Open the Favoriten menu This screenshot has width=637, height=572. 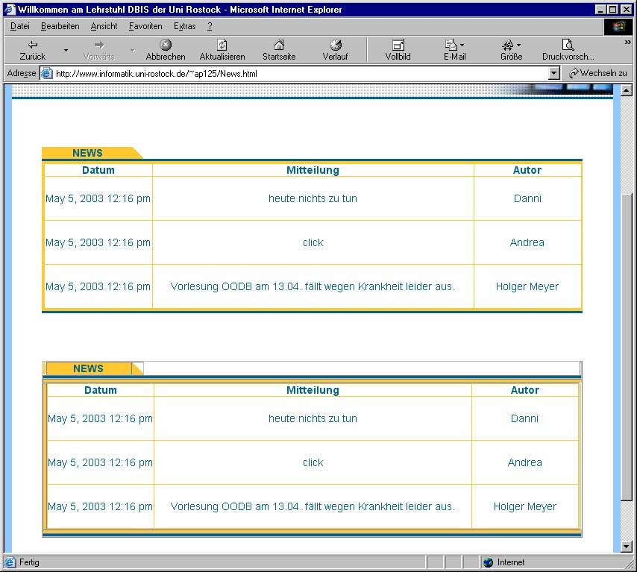[145, 26]
